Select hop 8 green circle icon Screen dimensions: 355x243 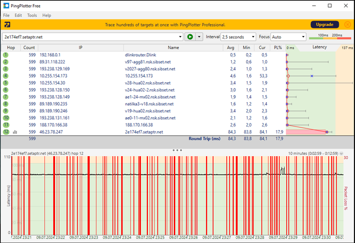click(6, 104)
